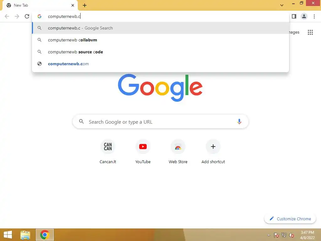Screen dimensions: 321x241
Task: Select the computernewb.c Google Search suggestion
Action: (x=161, y=28)
